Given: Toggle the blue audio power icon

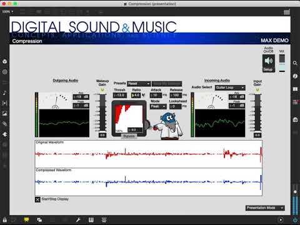Looking at the screenshot, I should (295, 220).
